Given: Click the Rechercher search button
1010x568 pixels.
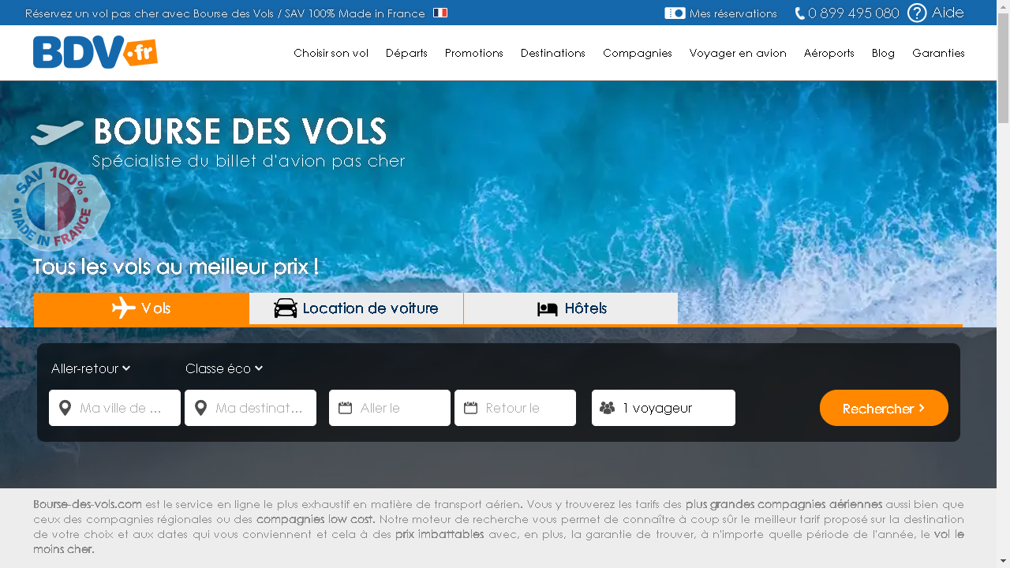Looking at the screenshot, I should (x=884, y=408).
